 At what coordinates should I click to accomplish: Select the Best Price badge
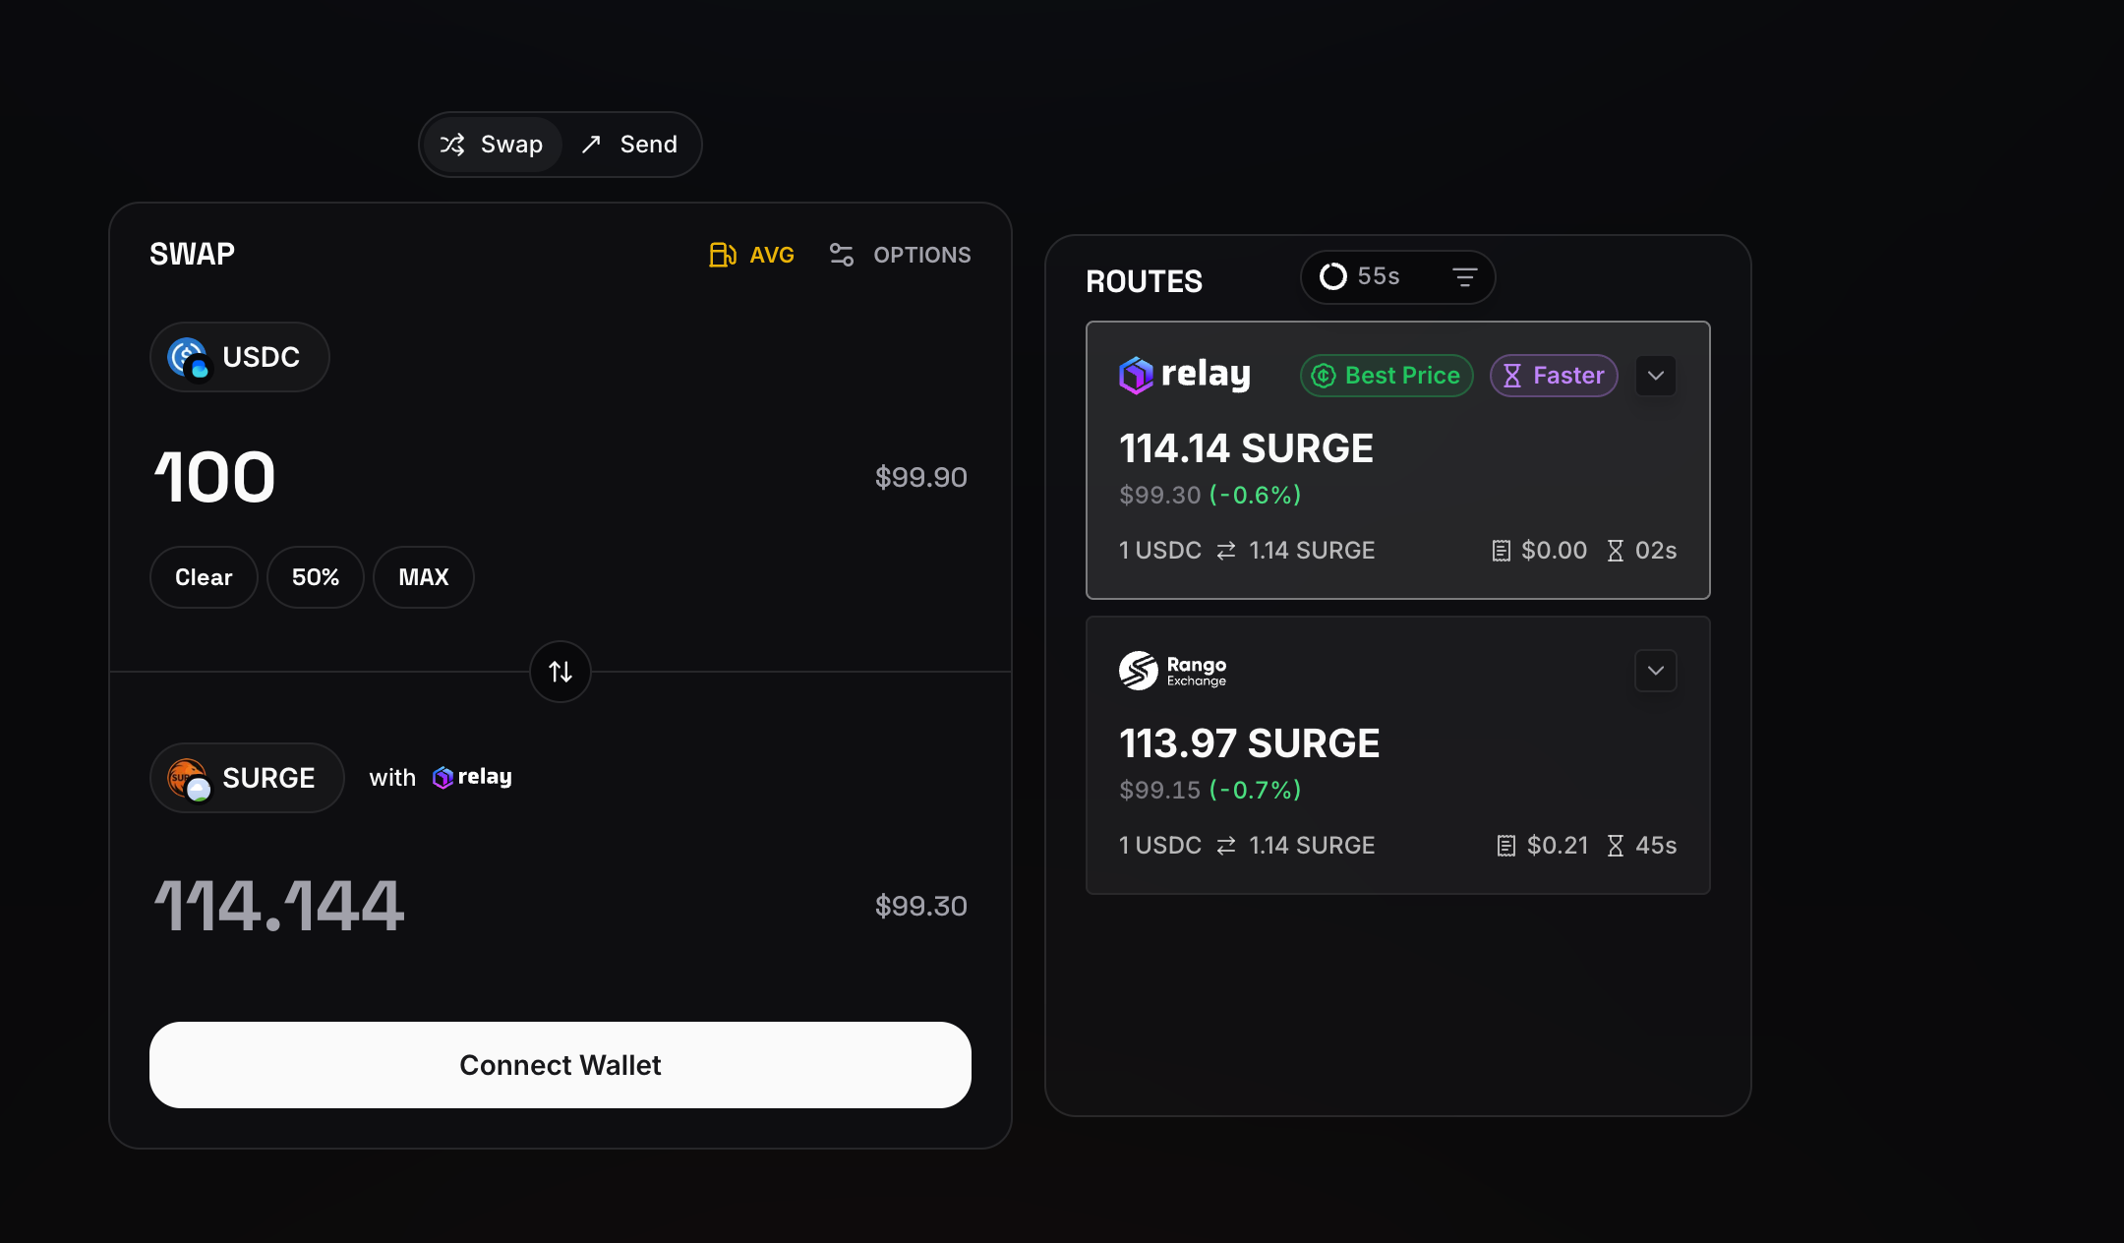click(1386, 376)
